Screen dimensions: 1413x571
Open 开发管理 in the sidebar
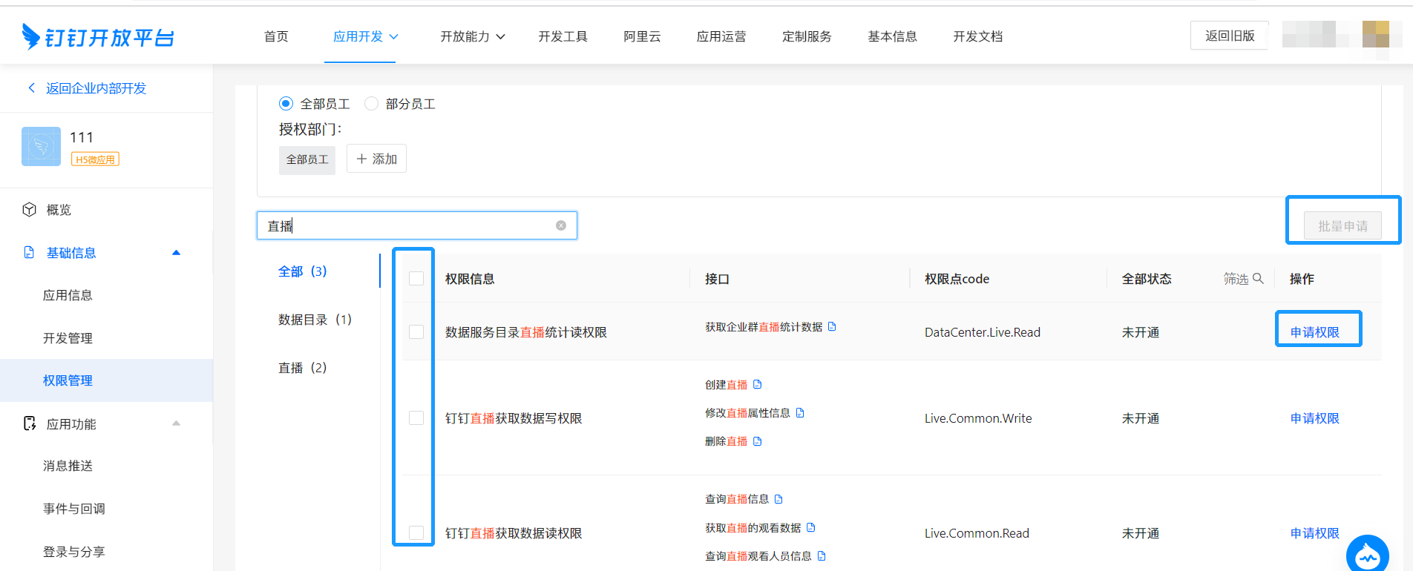[x=68, y=338]
